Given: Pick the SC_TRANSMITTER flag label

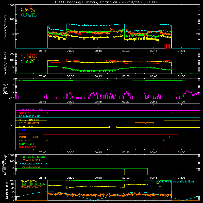Looking at the screenshot, I should (29, 123).
